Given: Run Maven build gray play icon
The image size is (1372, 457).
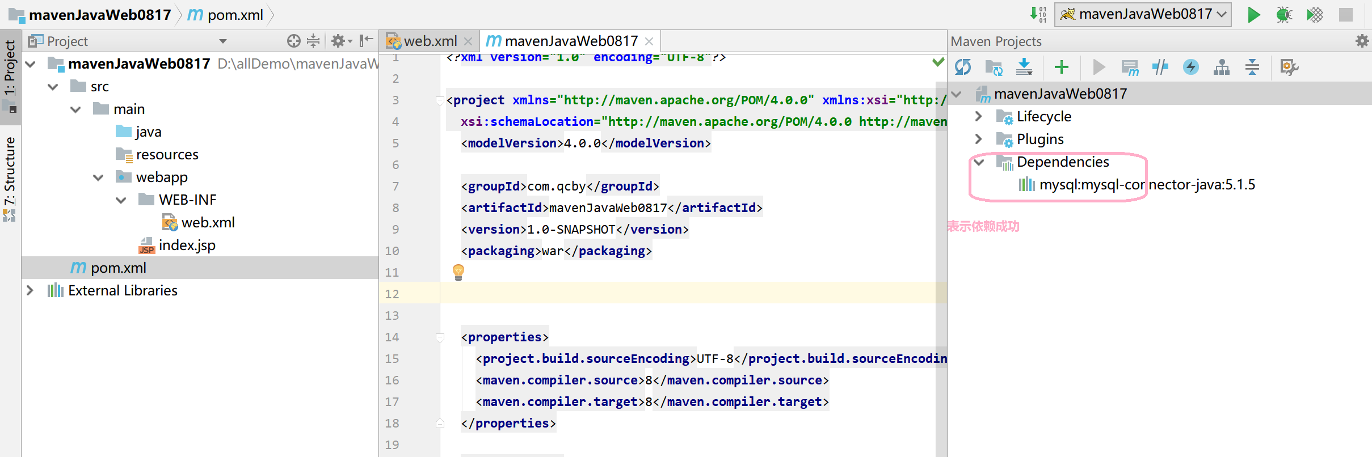Looking at the screenshot, I should point(1099,67).
